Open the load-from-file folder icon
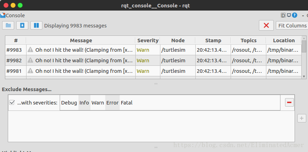This screenshot has height=152, width=308. coord(8,25)
